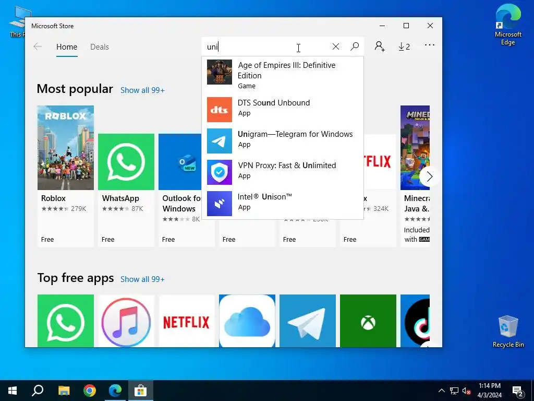Open TikTok icon in Top free apps

(415, 321)
